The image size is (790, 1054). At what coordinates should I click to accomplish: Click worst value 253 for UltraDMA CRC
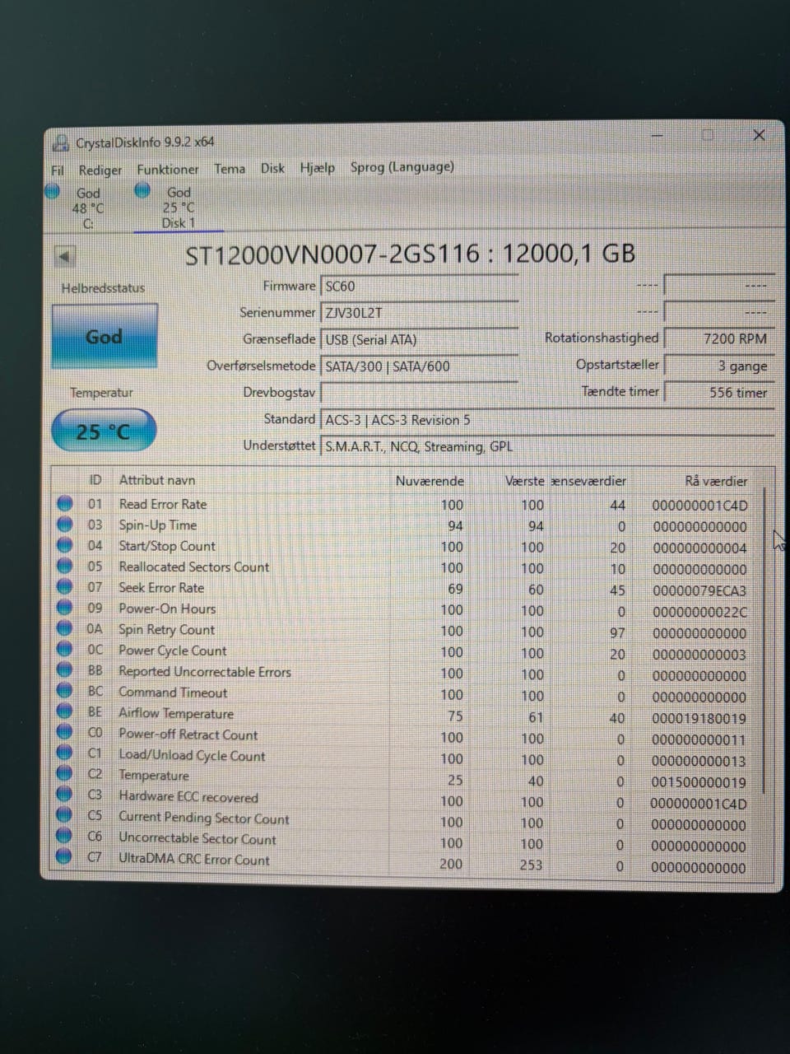(531, 865)
